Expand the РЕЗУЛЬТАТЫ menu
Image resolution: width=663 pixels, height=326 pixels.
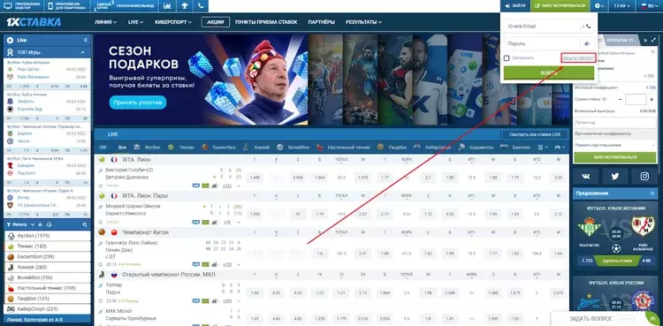363,22
